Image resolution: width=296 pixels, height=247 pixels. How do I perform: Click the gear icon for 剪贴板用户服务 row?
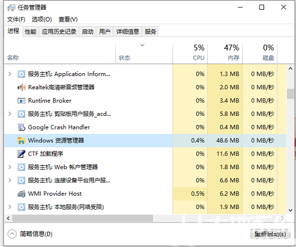(x=21, y=114)
